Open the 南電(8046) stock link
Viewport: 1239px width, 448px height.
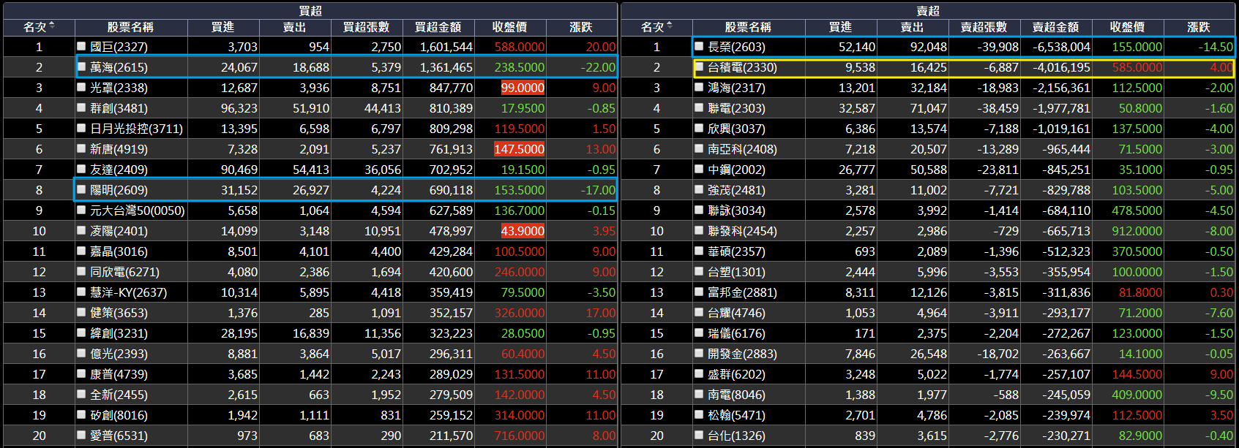[x=736, y=395]
